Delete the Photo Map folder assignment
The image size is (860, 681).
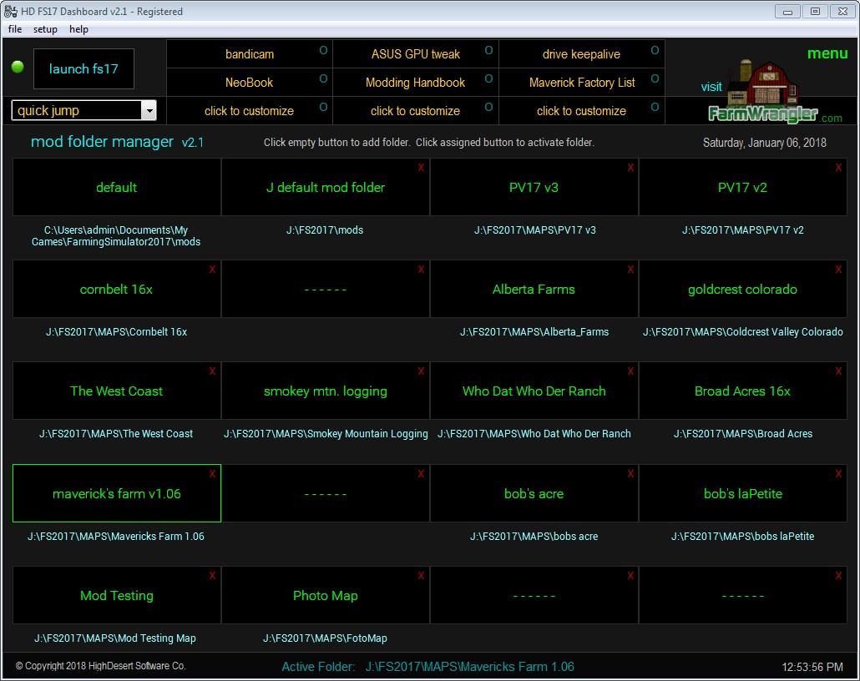421,576
